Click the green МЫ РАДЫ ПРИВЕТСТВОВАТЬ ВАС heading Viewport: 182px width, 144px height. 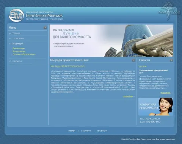(68, 66)
